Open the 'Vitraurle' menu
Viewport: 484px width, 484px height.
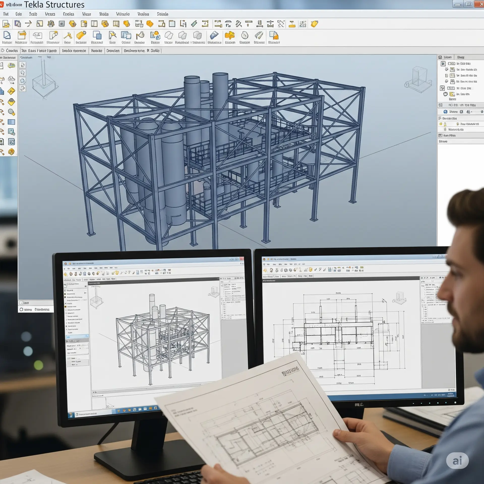123,14
